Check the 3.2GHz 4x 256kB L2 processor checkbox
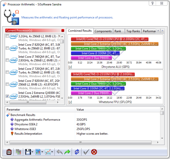170x159 pixels. click(x=7, y=36)
